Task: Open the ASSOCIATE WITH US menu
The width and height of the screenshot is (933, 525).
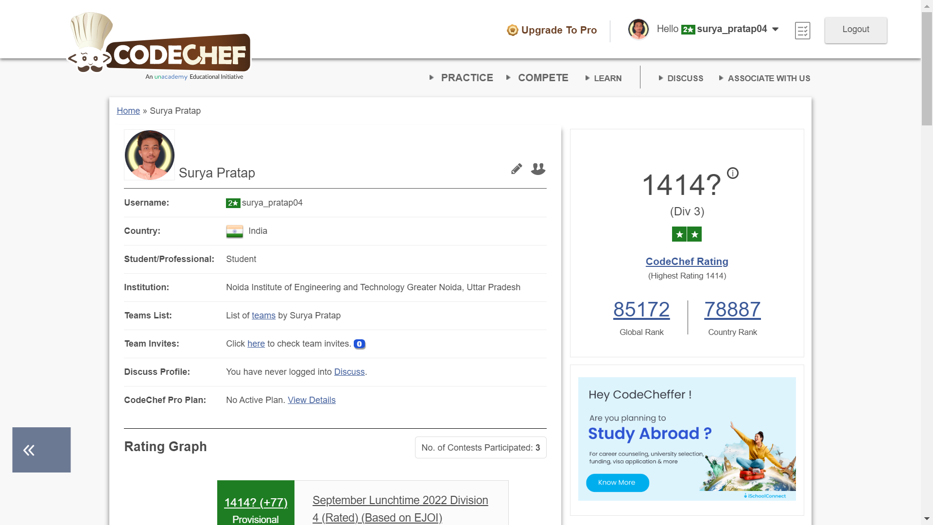Action: pyautogui.click(x=769, y=78)
